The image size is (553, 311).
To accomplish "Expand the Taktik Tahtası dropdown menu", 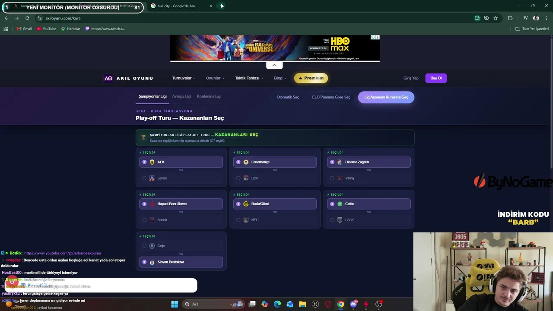I will (x=249, y=78).
